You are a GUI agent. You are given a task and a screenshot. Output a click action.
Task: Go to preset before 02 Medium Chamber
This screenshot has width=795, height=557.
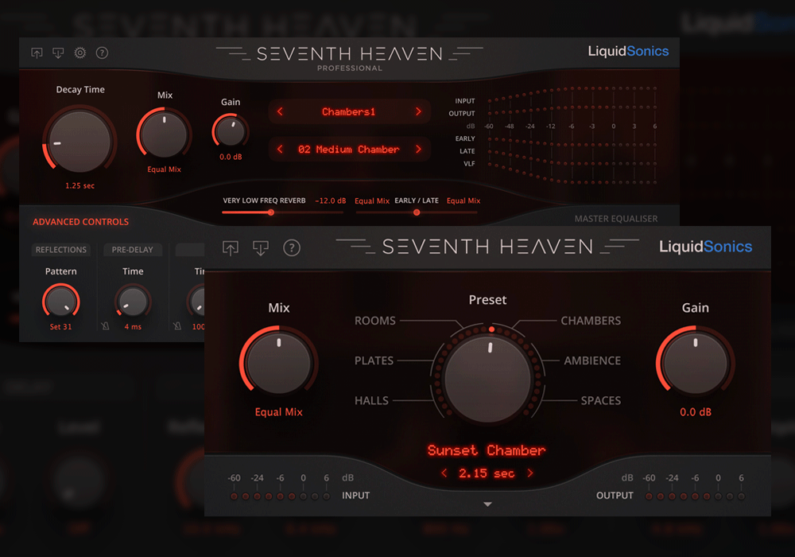tap(280, 149)
